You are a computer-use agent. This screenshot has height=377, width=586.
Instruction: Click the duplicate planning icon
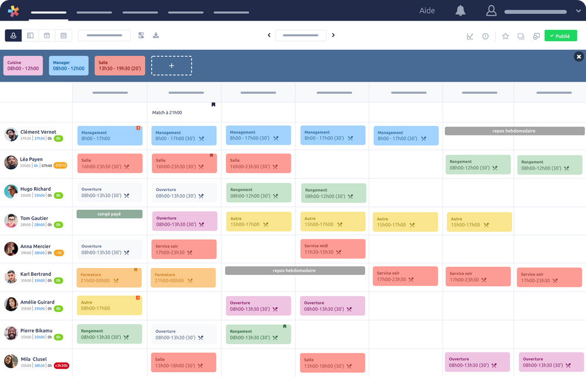click(521, 36)
